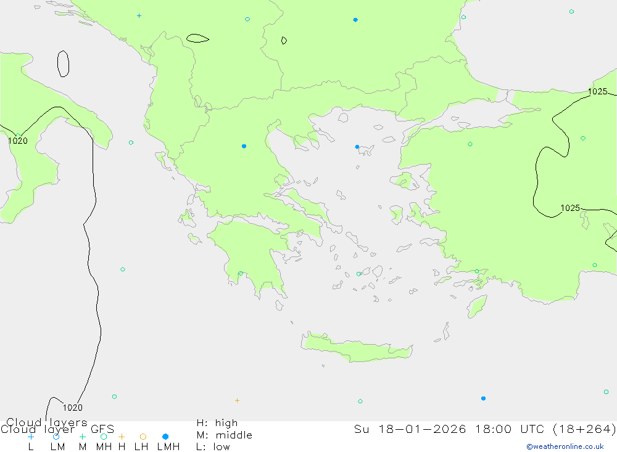Click the green circle marker south of Crete

360,401
